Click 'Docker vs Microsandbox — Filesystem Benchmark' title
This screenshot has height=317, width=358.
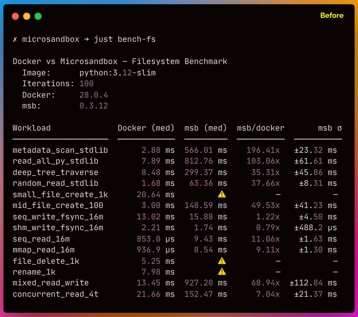(x=120, y=62)
